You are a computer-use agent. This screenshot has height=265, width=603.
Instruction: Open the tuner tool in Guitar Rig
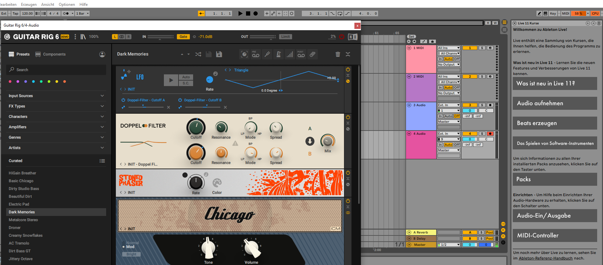267,54
